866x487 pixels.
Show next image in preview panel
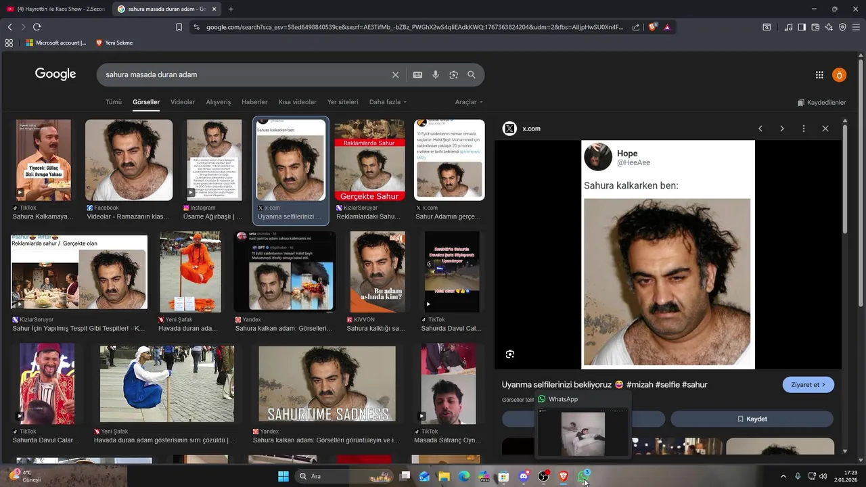(782, 129)
